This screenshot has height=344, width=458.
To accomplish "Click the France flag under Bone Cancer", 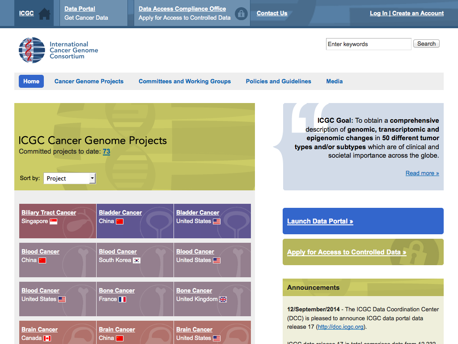I will (x=123, y=299).
